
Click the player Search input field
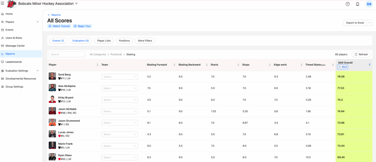click(x=67, y=54)
